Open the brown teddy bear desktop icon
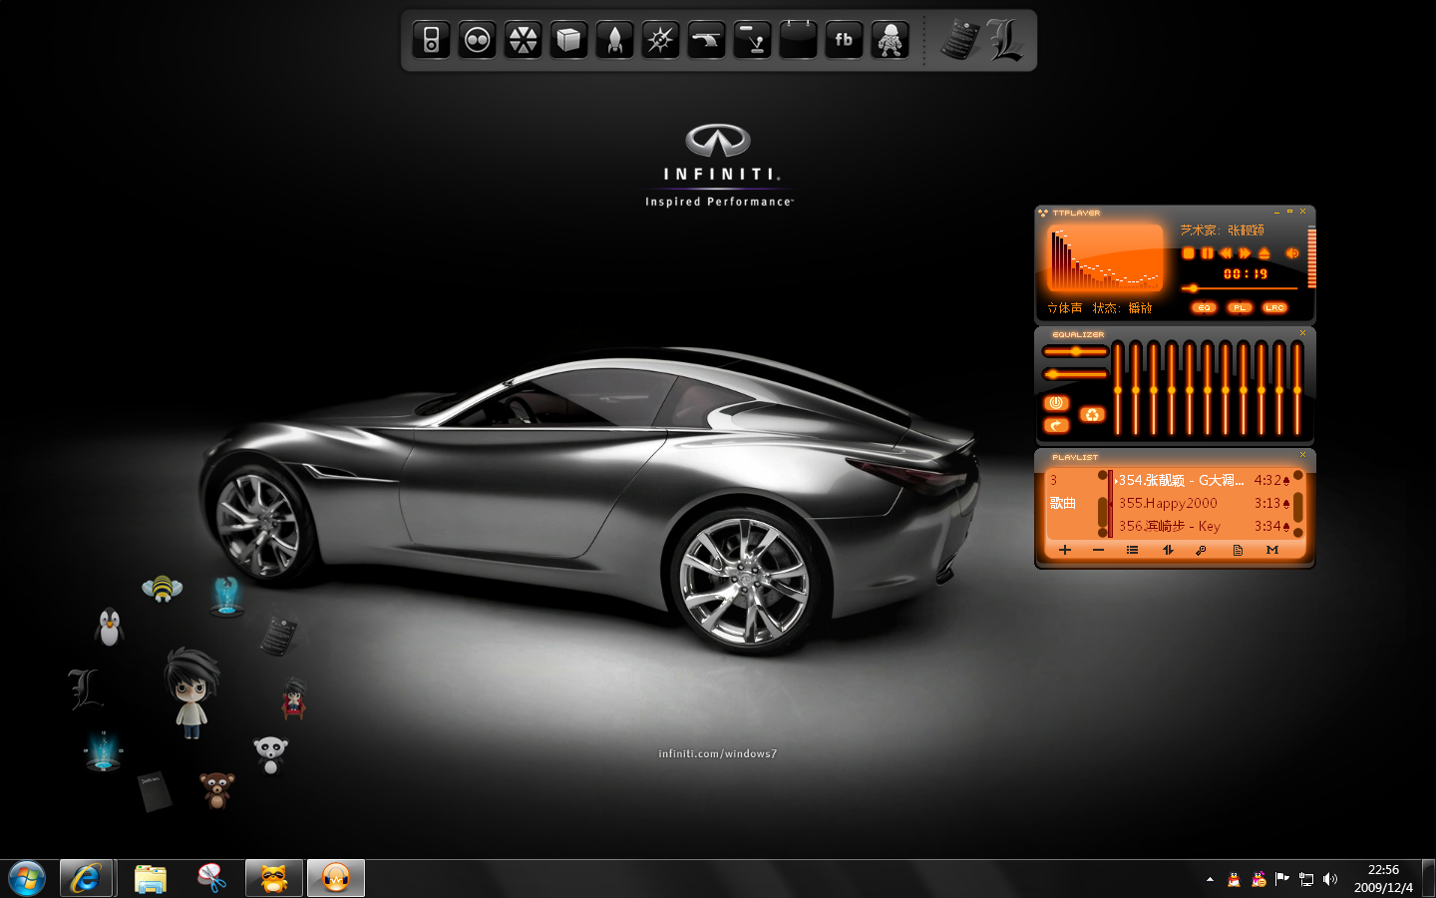Image resolution: width=1436 pixels, height=898 pixels. tap(216, 789)
